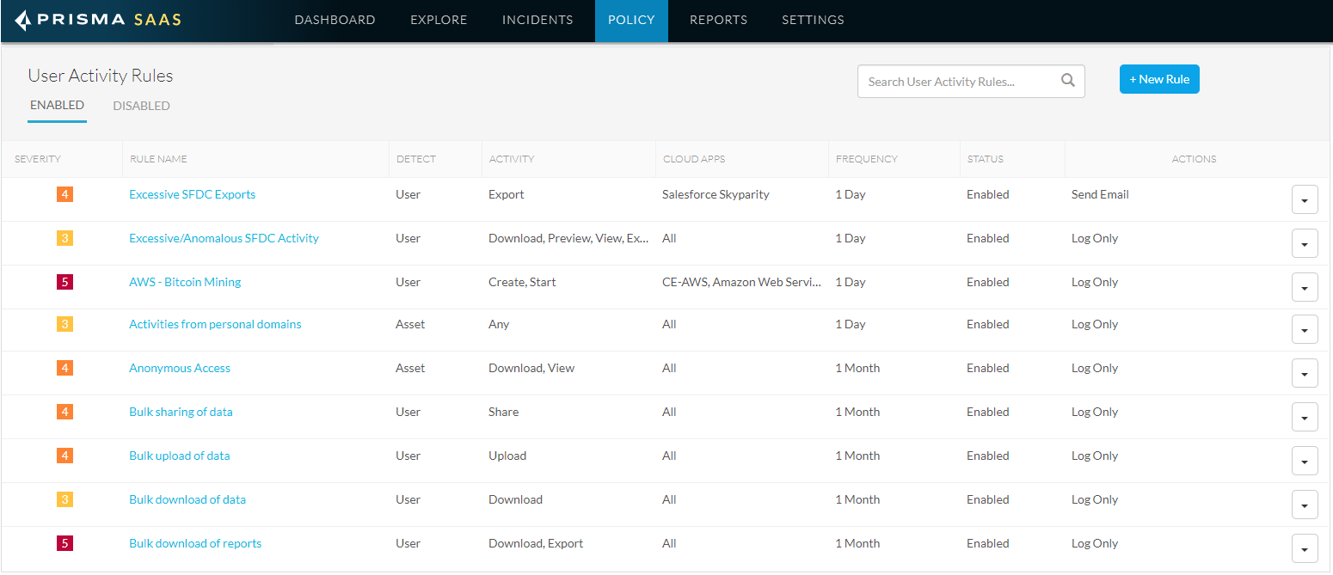Click the Frequency column header
1333x575 pixels.
866,159
